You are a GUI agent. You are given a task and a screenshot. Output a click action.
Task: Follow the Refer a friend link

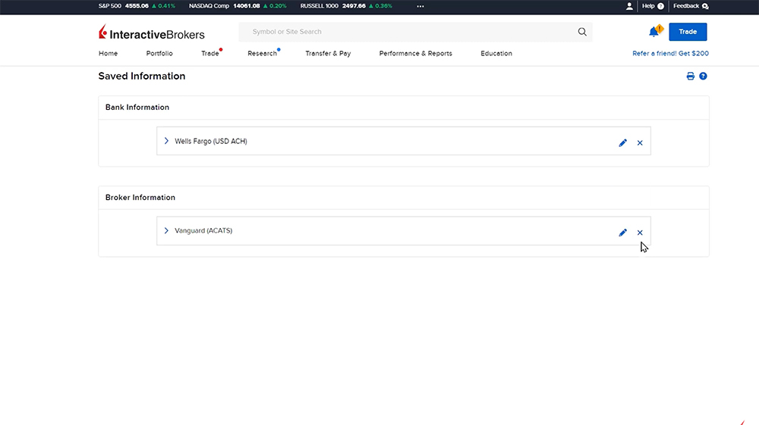(670, 54)
